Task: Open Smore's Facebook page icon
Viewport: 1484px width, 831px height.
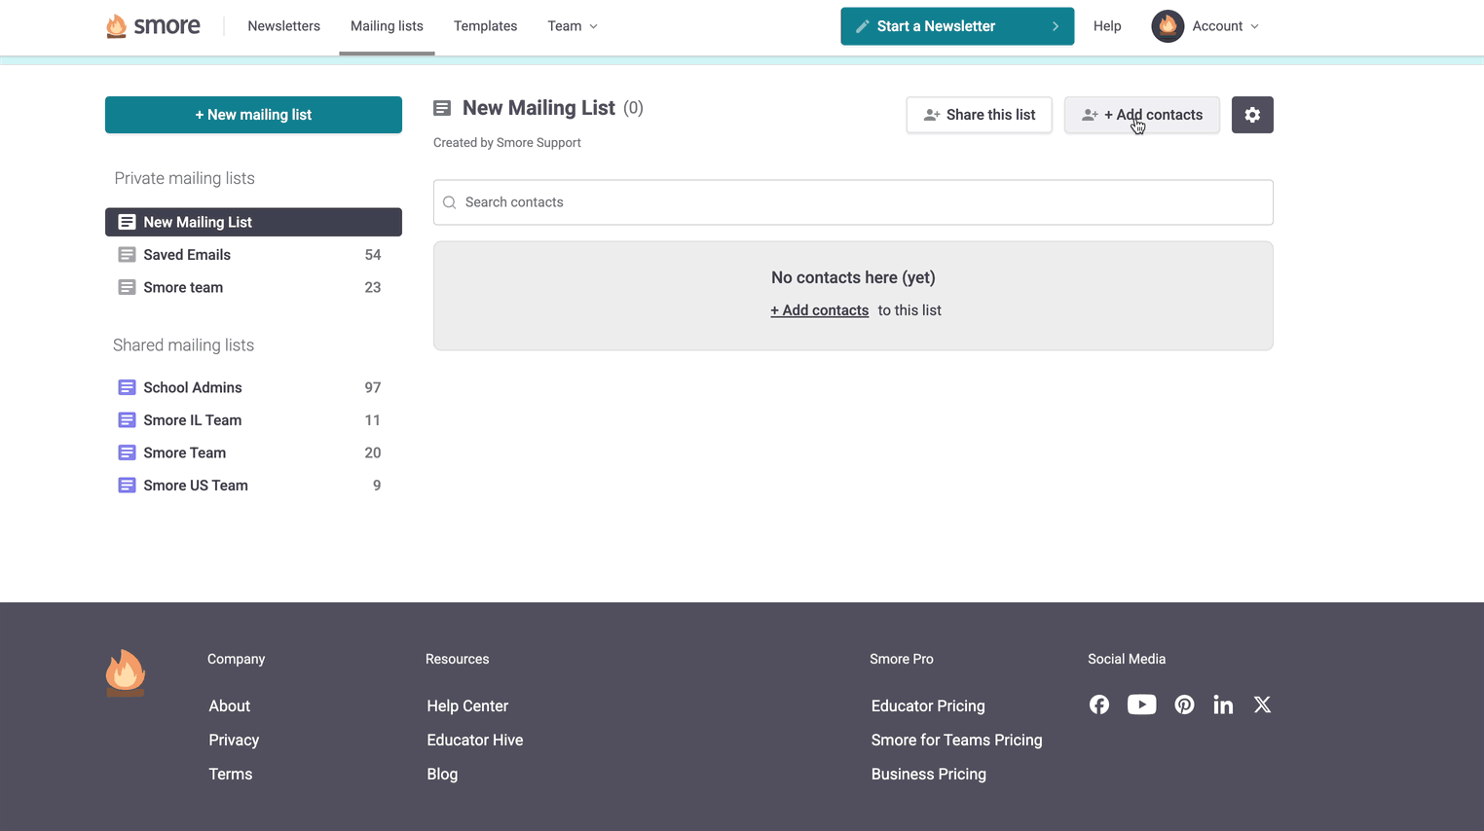Action: [x=1098, y=705]
